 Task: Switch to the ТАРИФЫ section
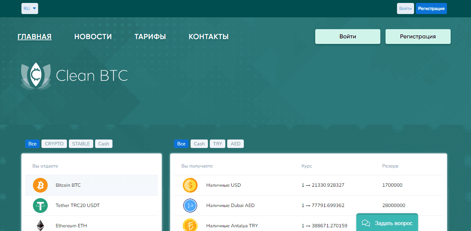point(150,36)
